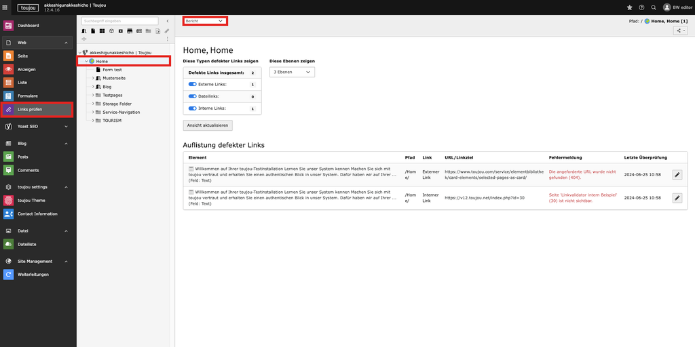Toggle the Dateilinks switch

pos(192,97)
